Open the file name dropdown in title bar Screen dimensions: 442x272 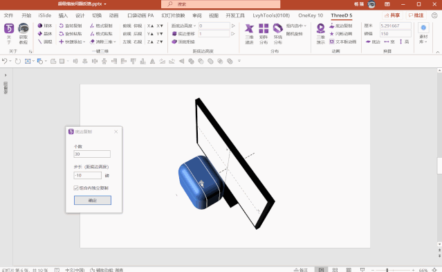105,4
